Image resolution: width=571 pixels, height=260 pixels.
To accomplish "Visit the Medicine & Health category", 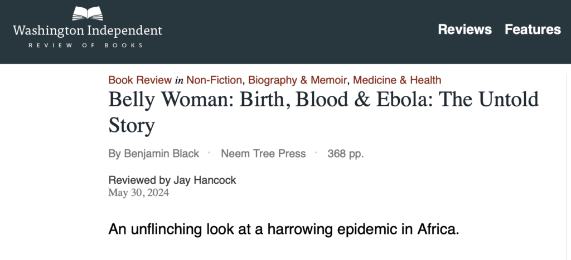I will 397,80.
